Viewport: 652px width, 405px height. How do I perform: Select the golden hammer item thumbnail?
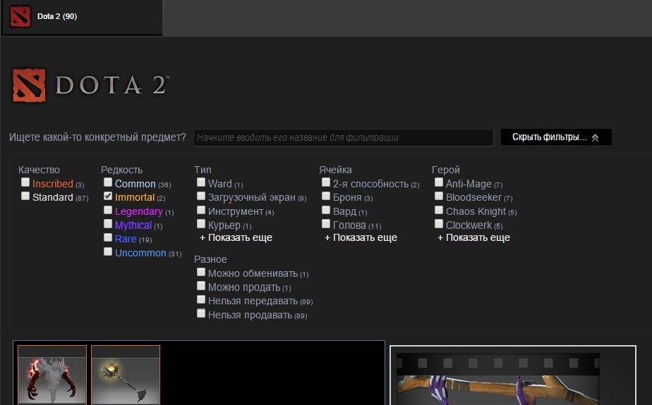tap(126, 375)
